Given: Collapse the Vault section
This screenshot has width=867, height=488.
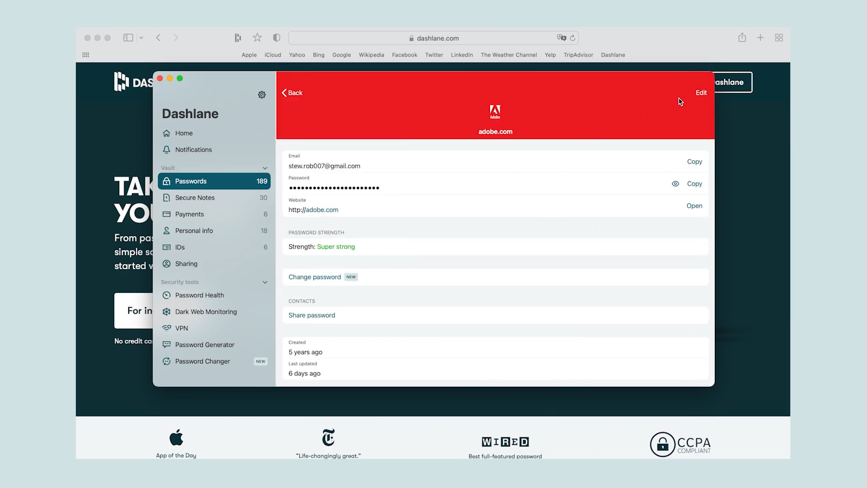Looking at the screenshot, I should point(265,168).
